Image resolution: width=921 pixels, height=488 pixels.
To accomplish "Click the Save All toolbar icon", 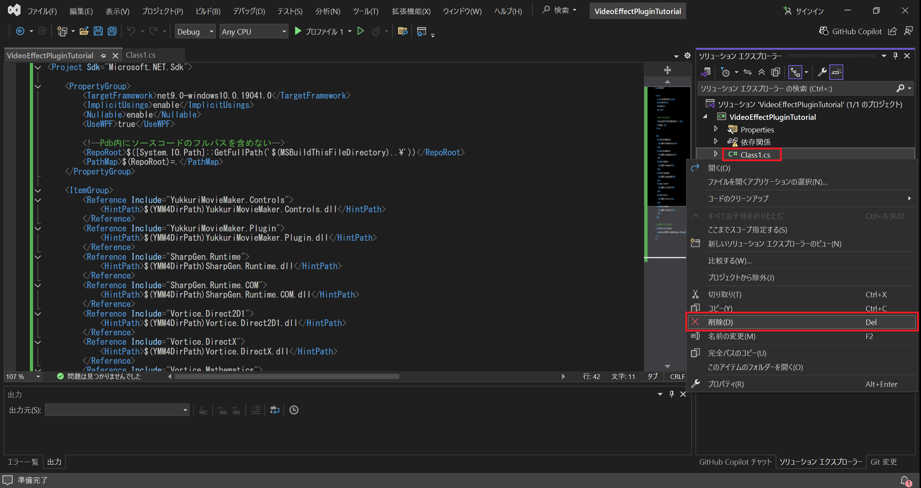I will click(112, 31).
